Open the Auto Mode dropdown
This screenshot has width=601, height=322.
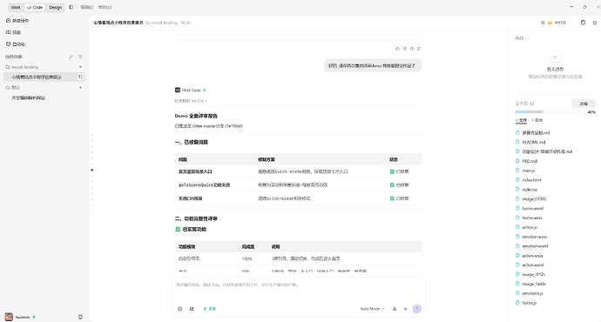pyautogui.click(x=372, y=309)
